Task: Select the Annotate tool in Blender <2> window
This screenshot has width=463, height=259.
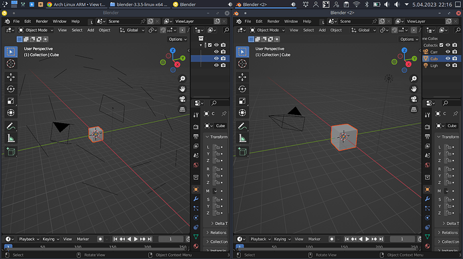Action: point(242,126)
